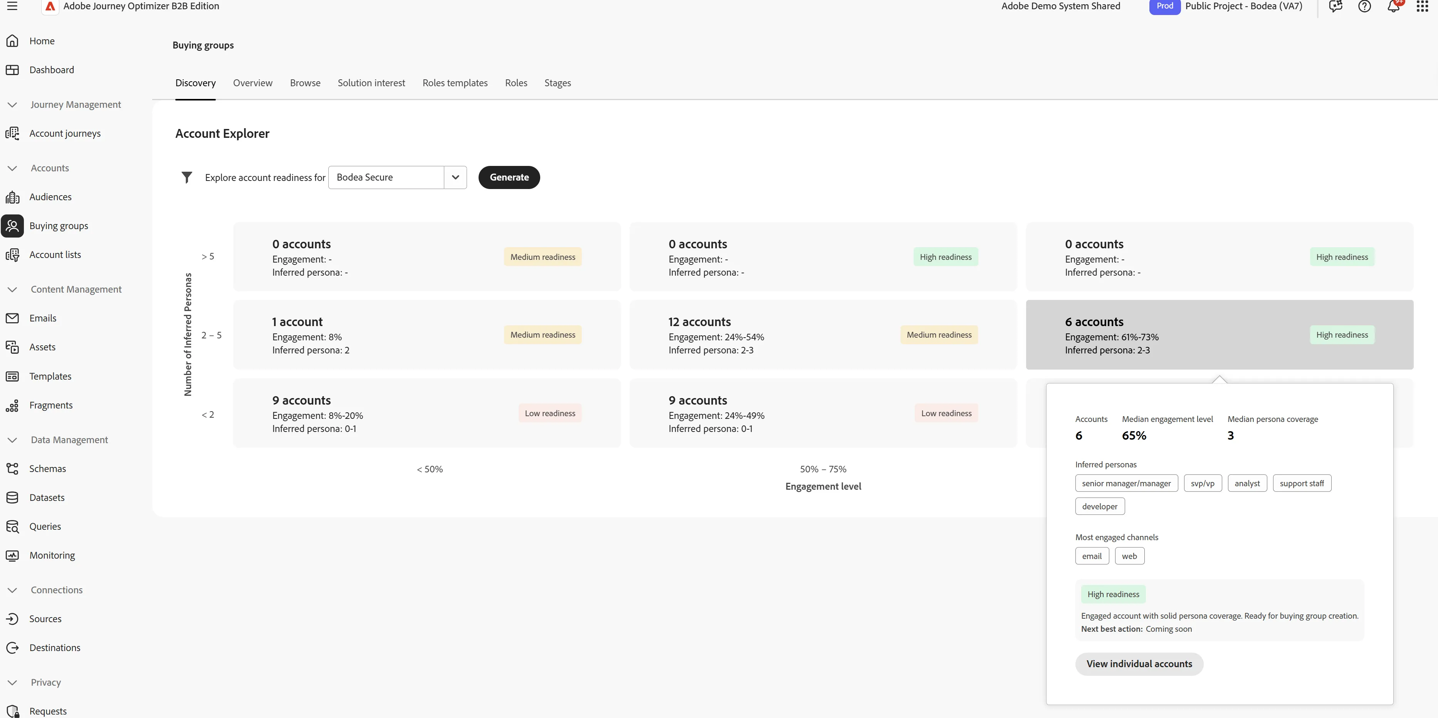Click View individual accounts button
This screenshot has height=718, width=1438.
(x=1139, y=664)
